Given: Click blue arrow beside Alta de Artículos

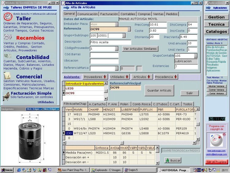Looking at the screenshot, I should 66,7.
